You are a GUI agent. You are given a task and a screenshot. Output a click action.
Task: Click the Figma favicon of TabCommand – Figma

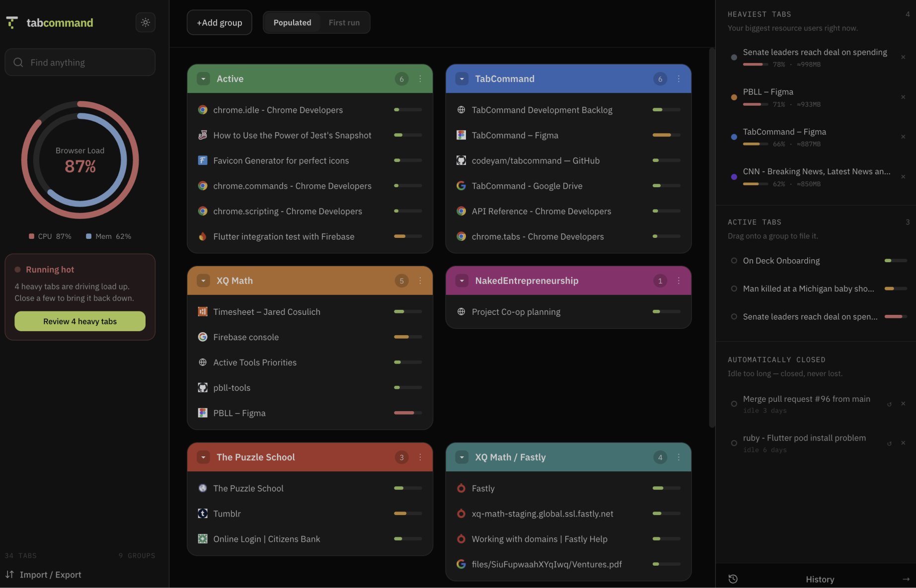461,135
